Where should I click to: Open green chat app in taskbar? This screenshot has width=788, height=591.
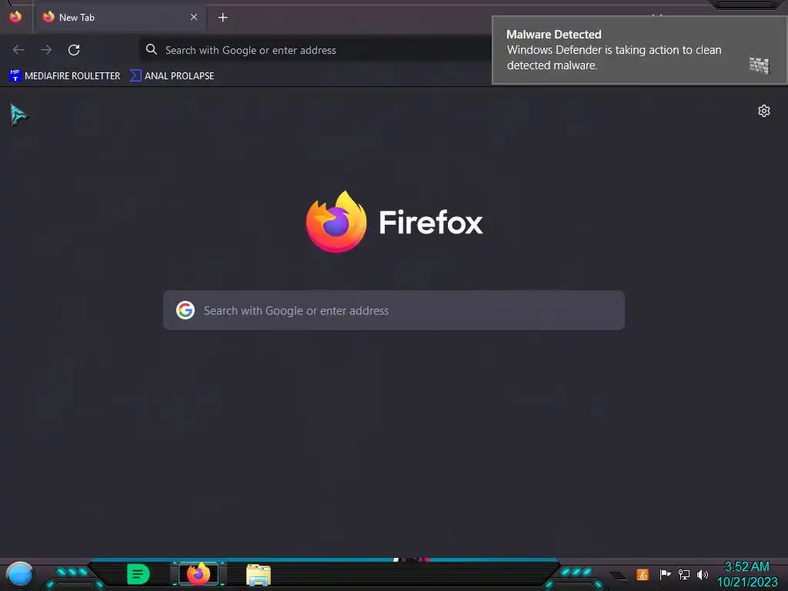click(139, 574)
